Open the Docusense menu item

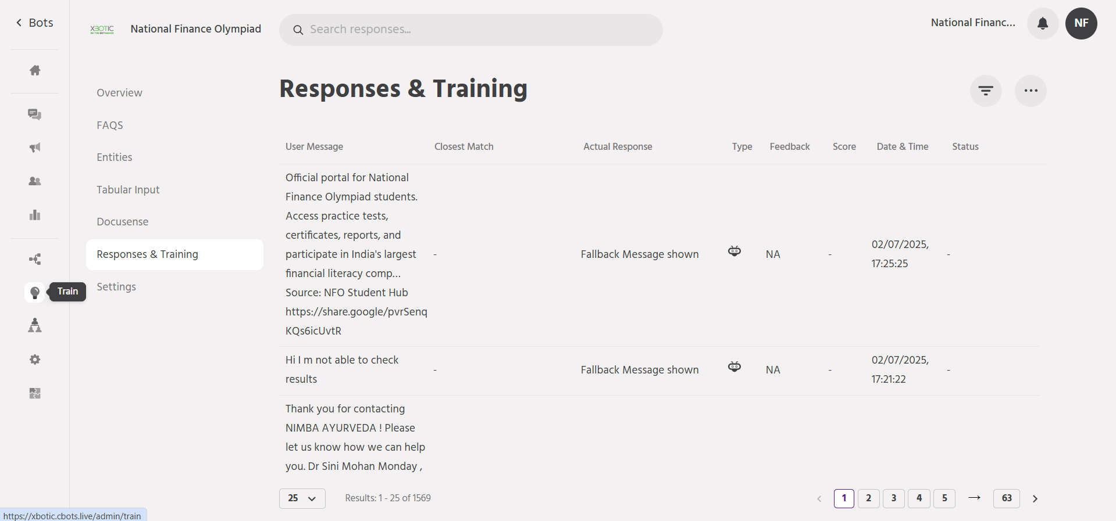point(123,222)
